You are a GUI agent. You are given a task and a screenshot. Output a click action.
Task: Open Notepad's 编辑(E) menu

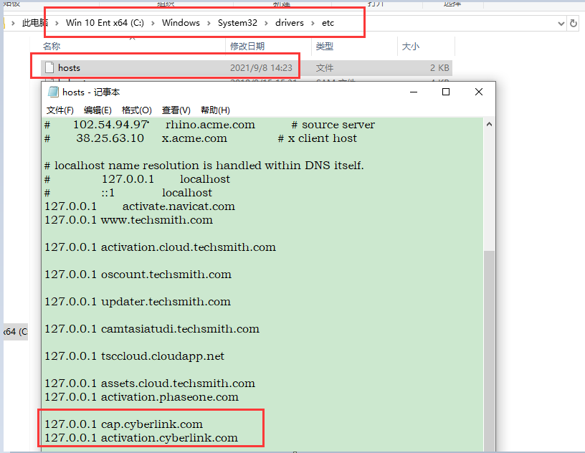(x=97, y=110)
